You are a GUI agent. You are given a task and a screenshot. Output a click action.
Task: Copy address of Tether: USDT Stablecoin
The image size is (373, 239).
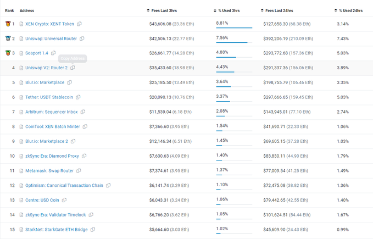(78, 97)
